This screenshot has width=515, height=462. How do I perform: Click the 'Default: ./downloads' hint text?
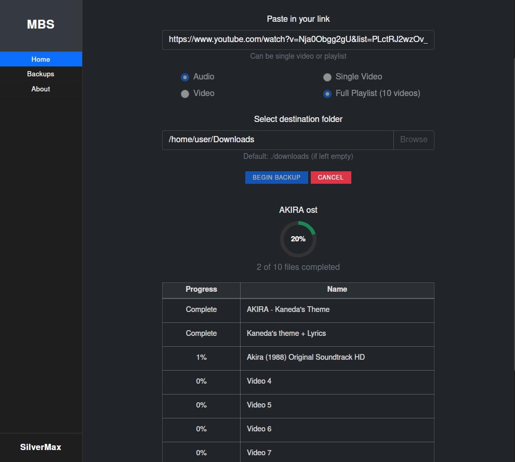click(x=298, y=156)
